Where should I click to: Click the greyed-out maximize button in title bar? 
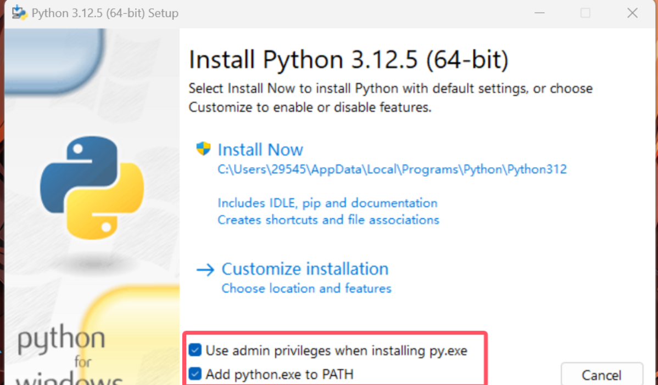tap(585, 13)
